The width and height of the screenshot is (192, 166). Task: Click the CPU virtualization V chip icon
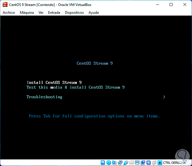(x=148, y=163)
